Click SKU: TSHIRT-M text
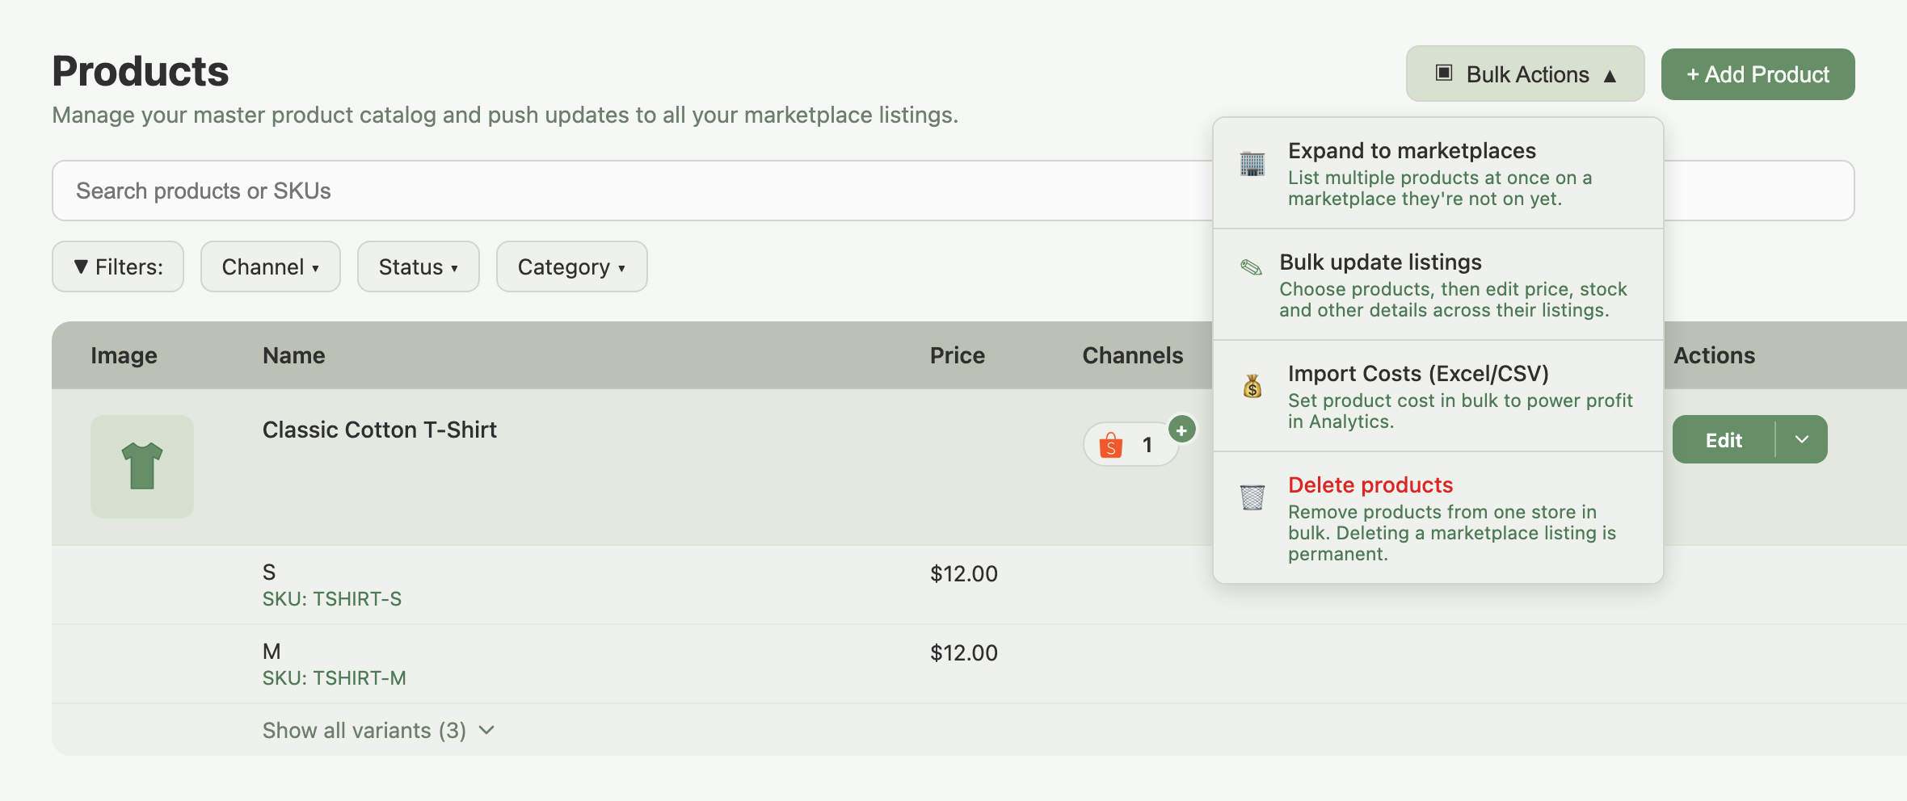 tap(335, 678)
